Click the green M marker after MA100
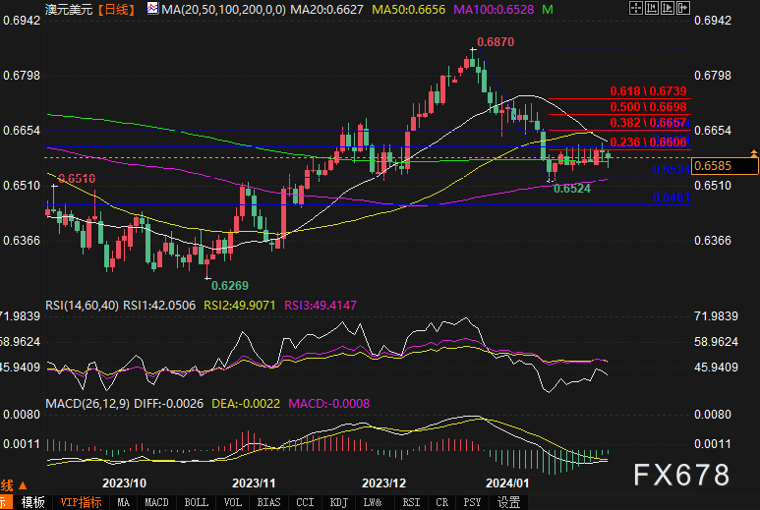 tap(547, 9)
